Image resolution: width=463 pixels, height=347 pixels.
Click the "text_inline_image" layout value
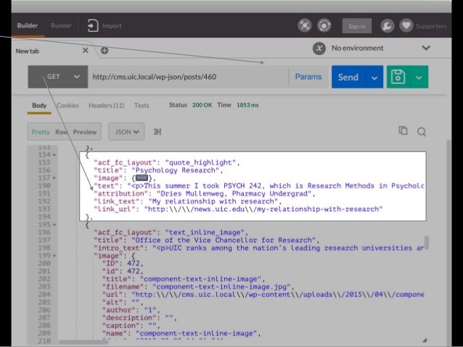(x=205, y=233)
